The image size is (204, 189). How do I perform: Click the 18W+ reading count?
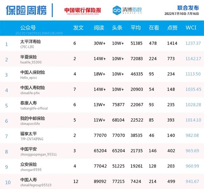pos(99,74)
